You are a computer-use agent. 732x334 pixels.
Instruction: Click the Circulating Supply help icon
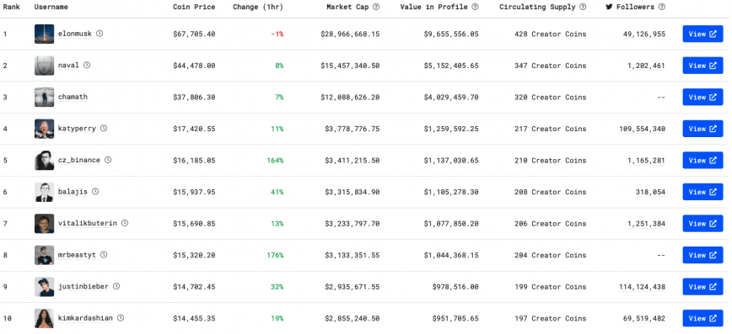[583, 7]
